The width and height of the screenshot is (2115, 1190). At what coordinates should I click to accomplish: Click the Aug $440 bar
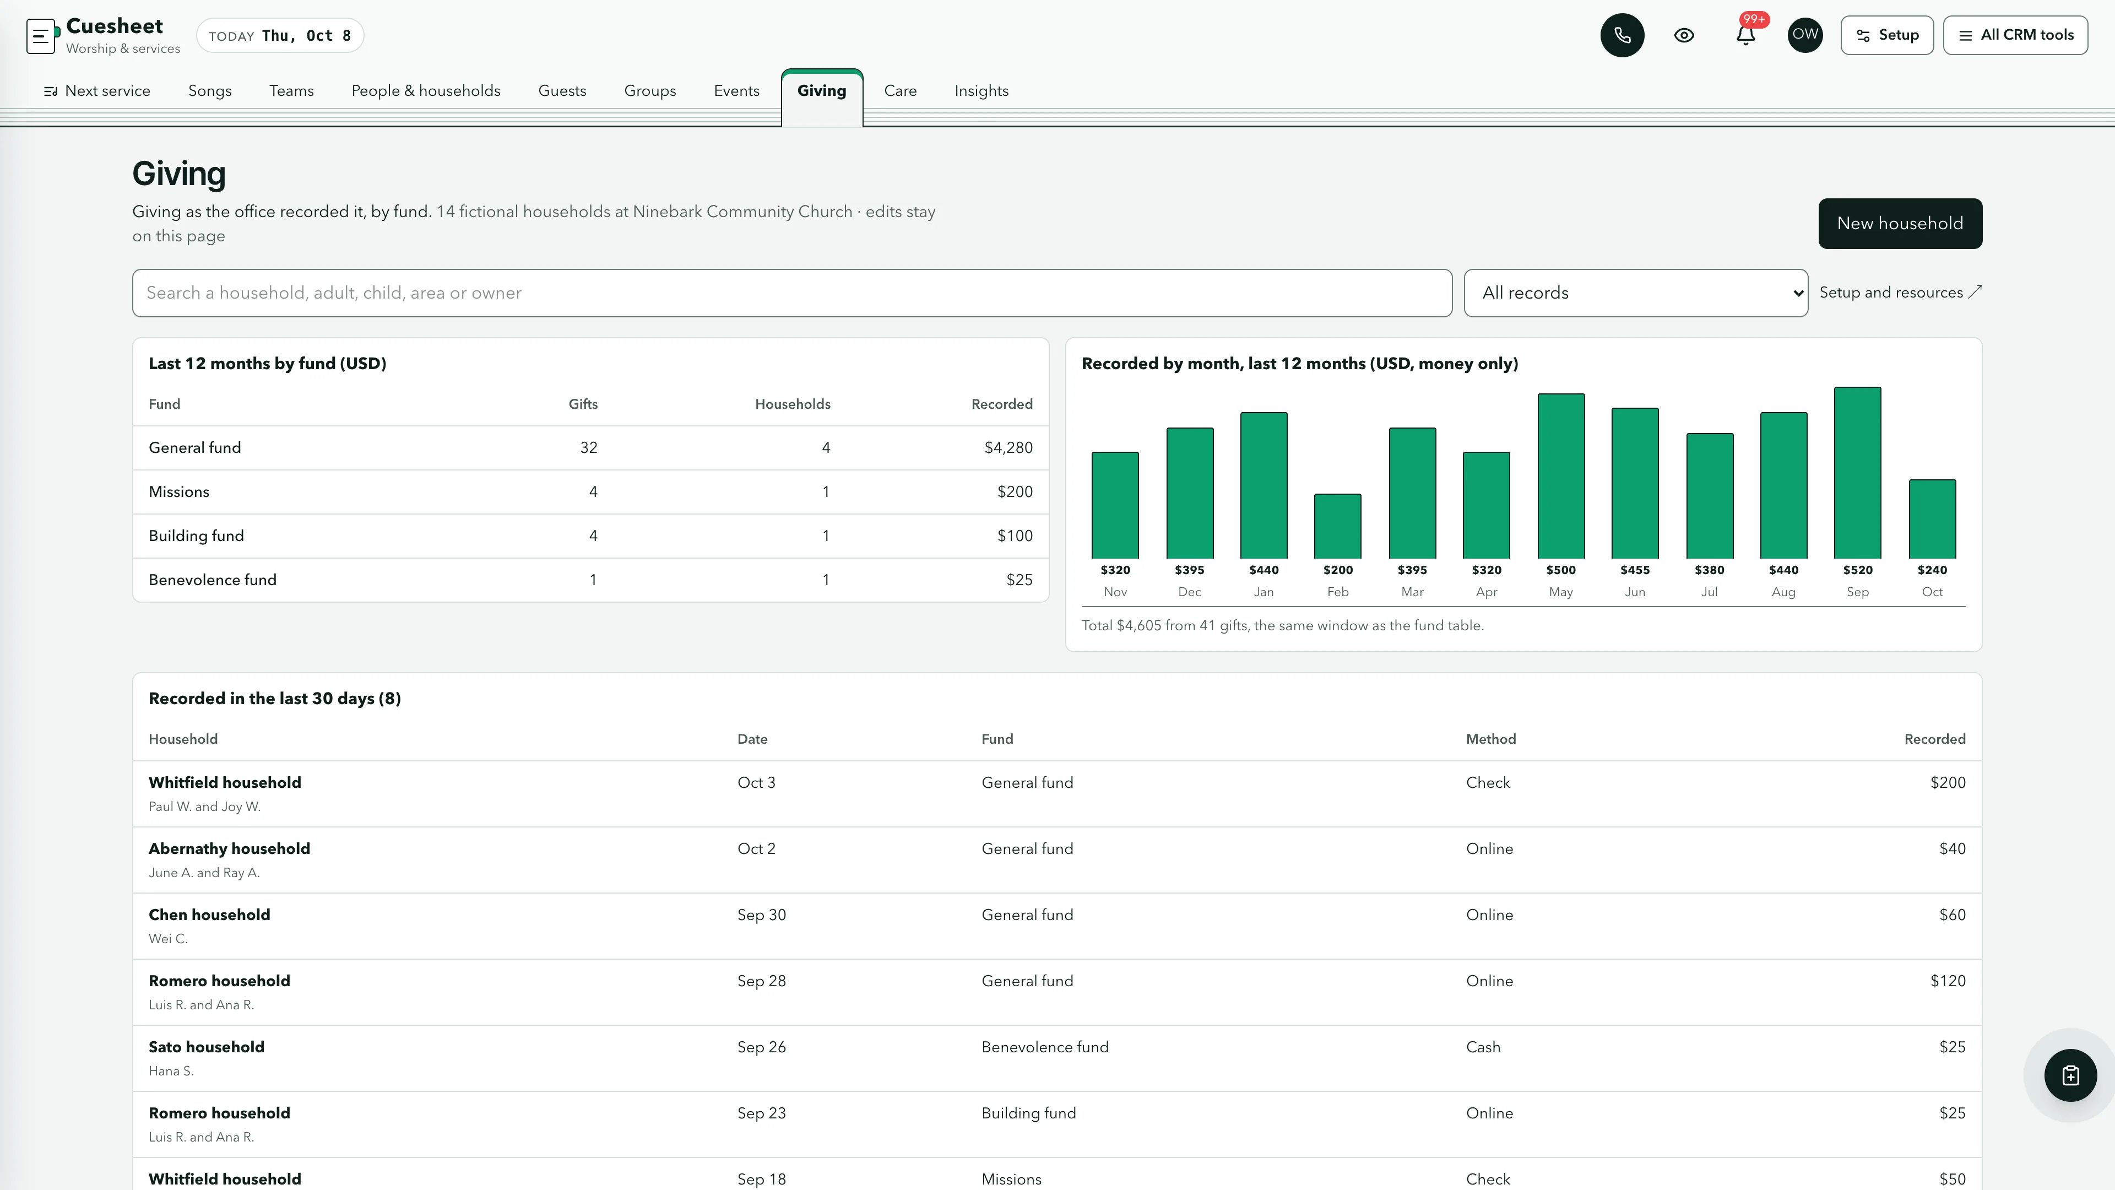1783,485
